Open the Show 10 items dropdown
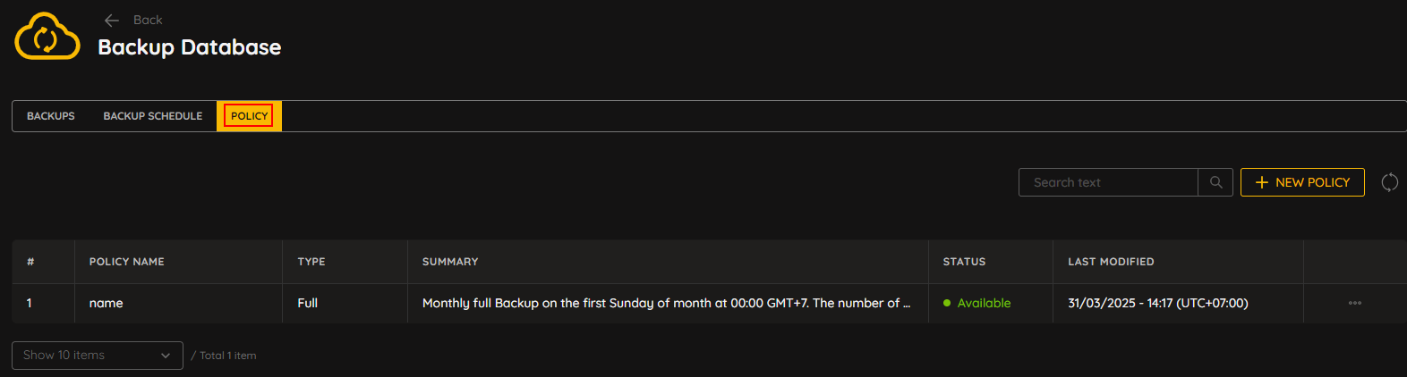This screenshot has width=1407, height=377. coord(98,356)
